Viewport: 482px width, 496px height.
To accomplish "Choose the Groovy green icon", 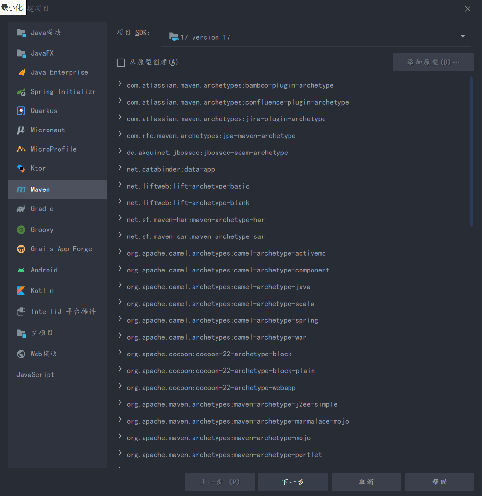I will [x=21, y=230].
